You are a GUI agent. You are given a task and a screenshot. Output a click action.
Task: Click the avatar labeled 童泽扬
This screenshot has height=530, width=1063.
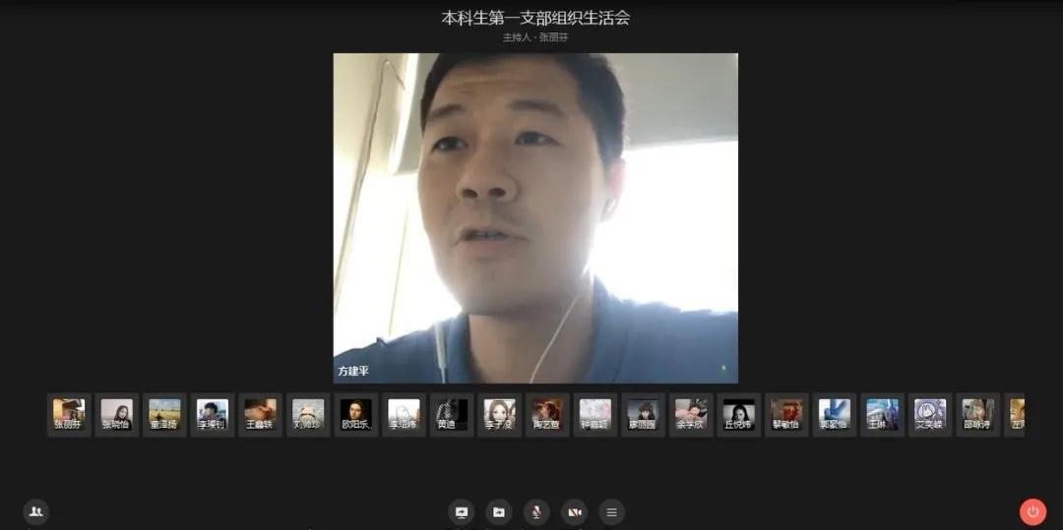pyautogui.click(x=164, y=414)
